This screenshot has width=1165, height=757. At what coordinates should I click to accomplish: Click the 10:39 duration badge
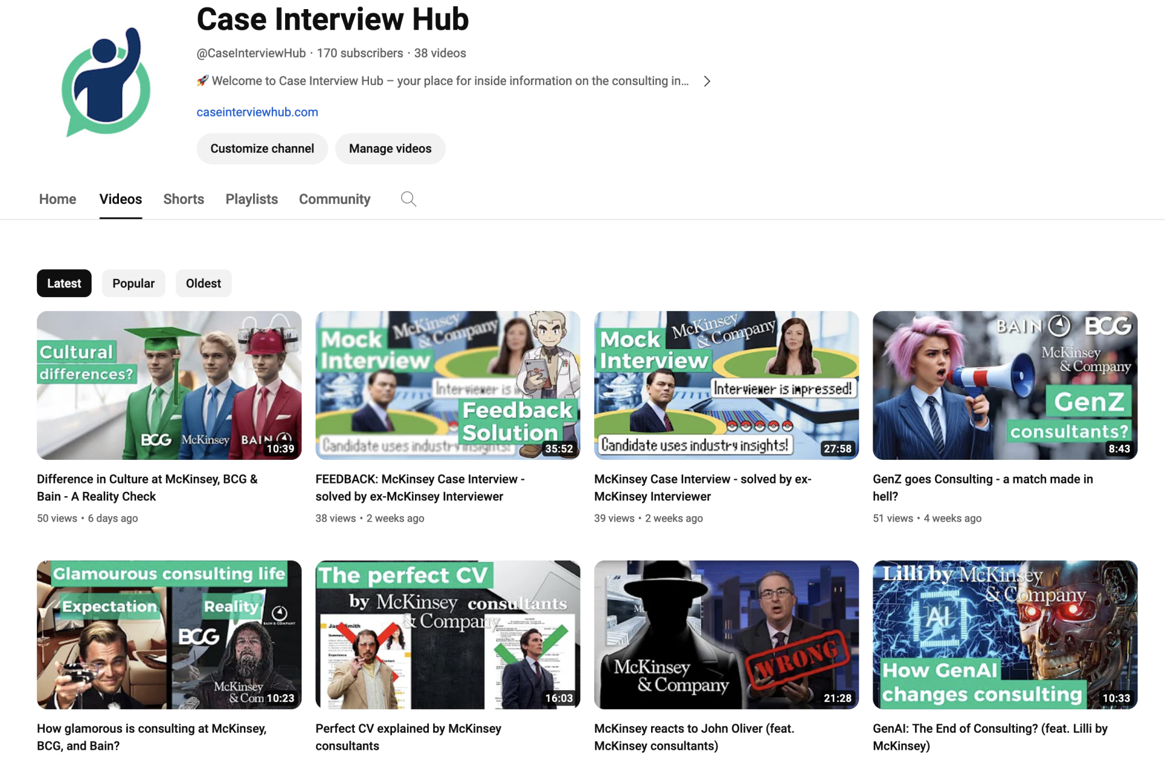(280, 449)
